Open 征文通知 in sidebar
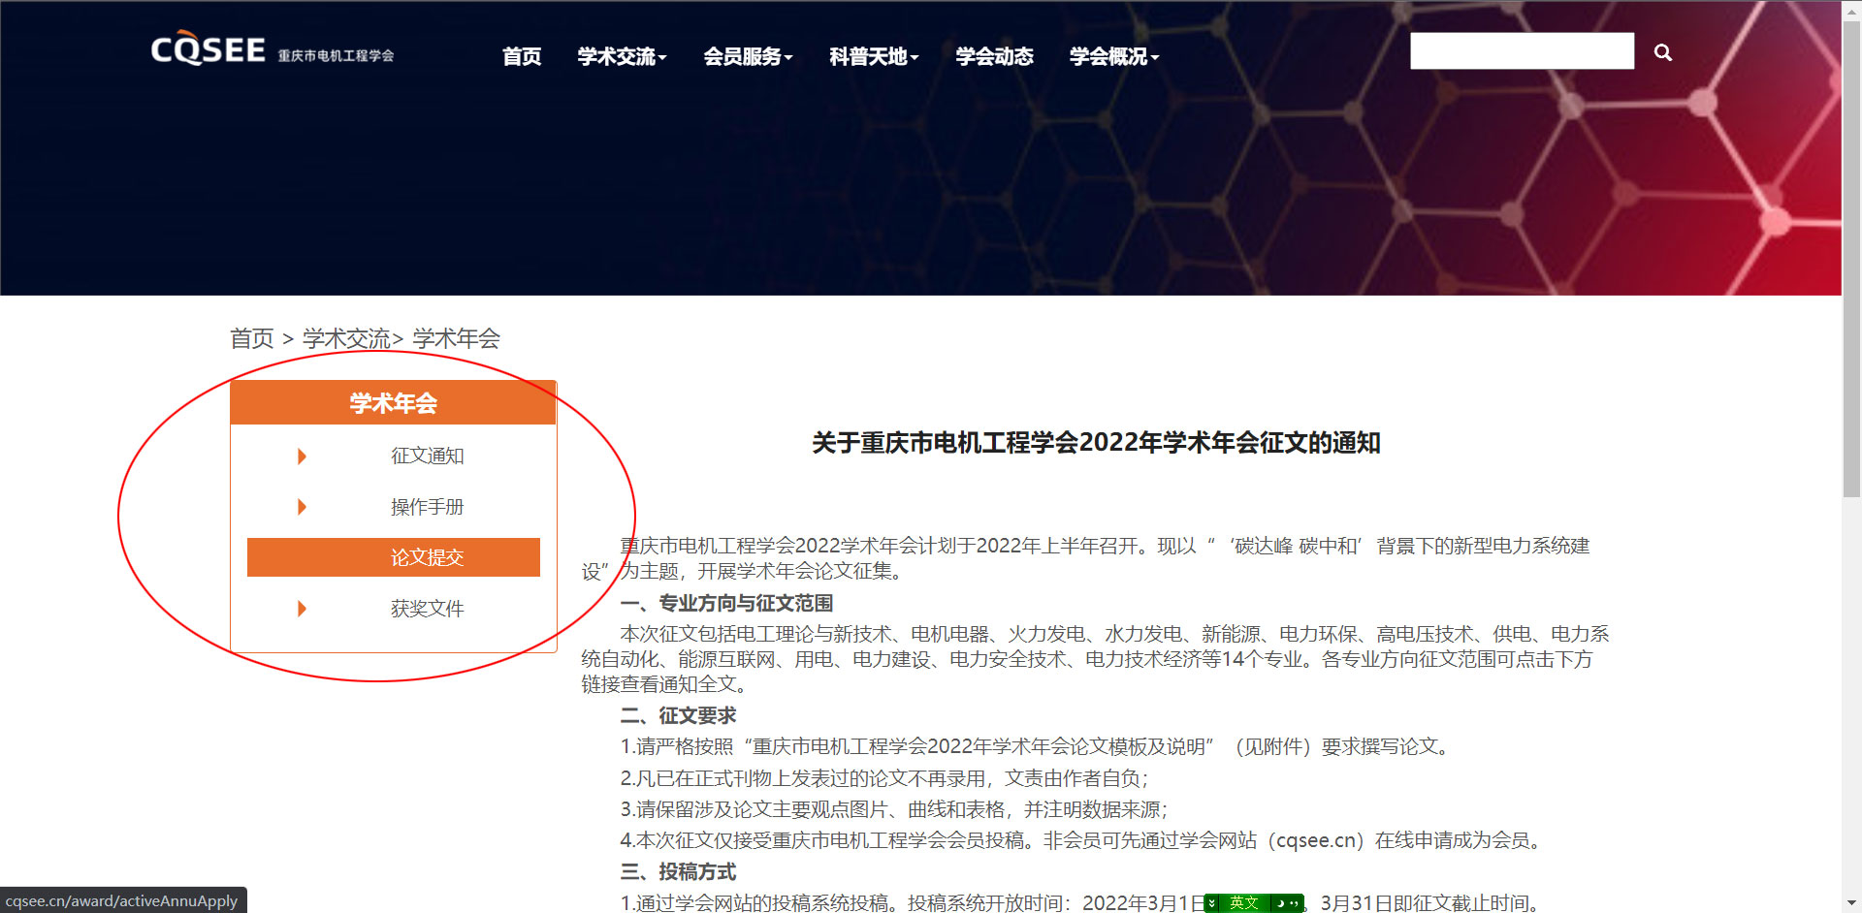This screenshot has height=913, width=1862. pyautogui.click(x=427, y=456)
